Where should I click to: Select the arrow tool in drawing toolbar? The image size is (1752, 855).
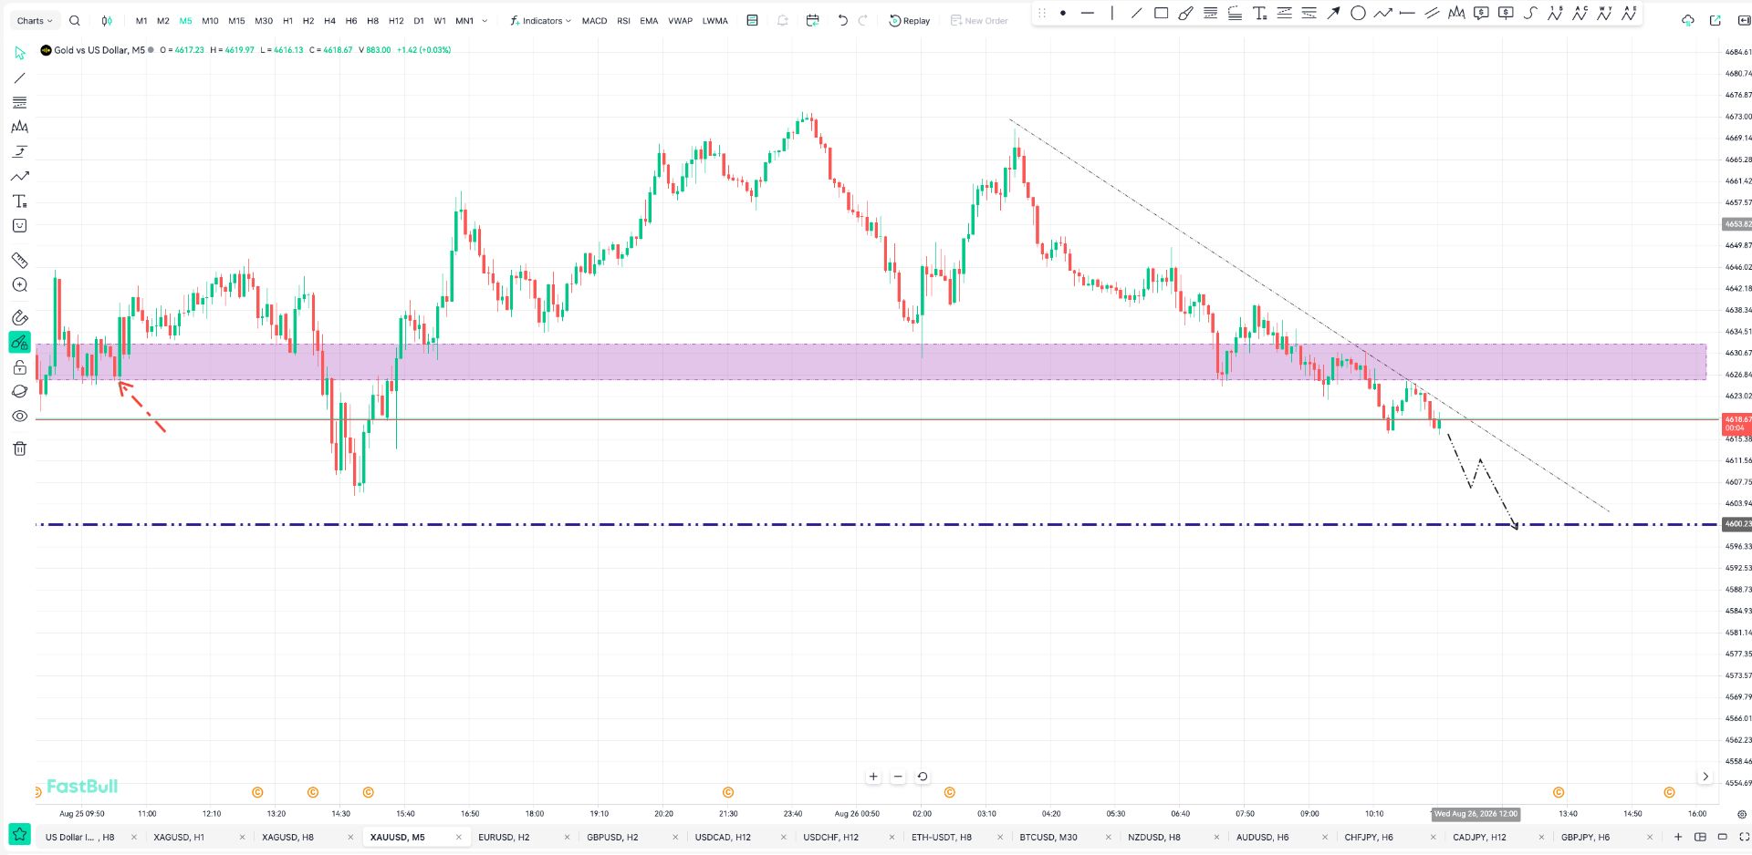(x=1333, y=13)
